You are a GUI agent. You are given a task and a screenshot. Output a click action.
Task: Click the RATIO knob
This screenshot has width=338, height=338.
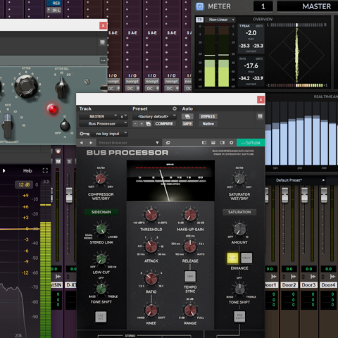151,278
